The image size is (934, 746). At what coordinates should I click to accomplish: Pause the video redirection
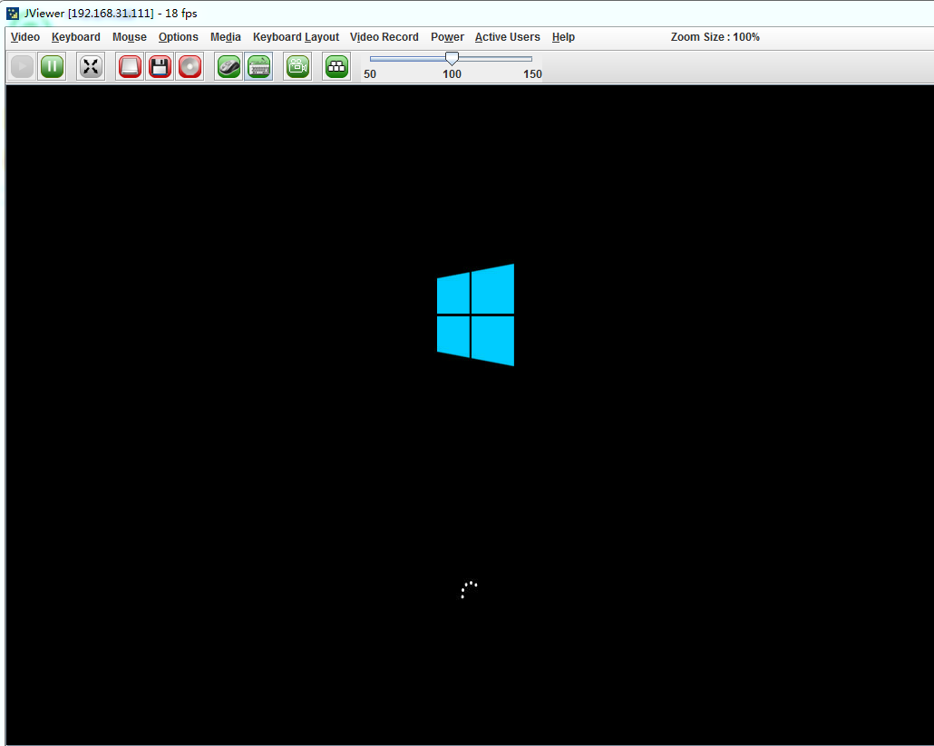[x=53, y=66]
